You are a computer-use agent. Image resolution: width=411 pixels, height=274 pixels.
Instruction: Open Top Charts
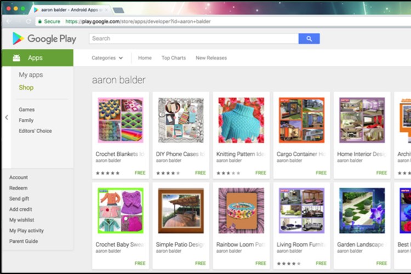[x=174, y=58]
